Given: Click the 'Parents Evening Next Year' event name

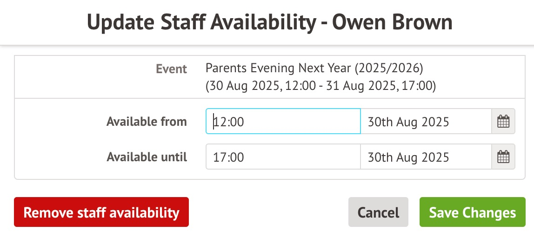Looking at the screenshot, I should (278, 68).
